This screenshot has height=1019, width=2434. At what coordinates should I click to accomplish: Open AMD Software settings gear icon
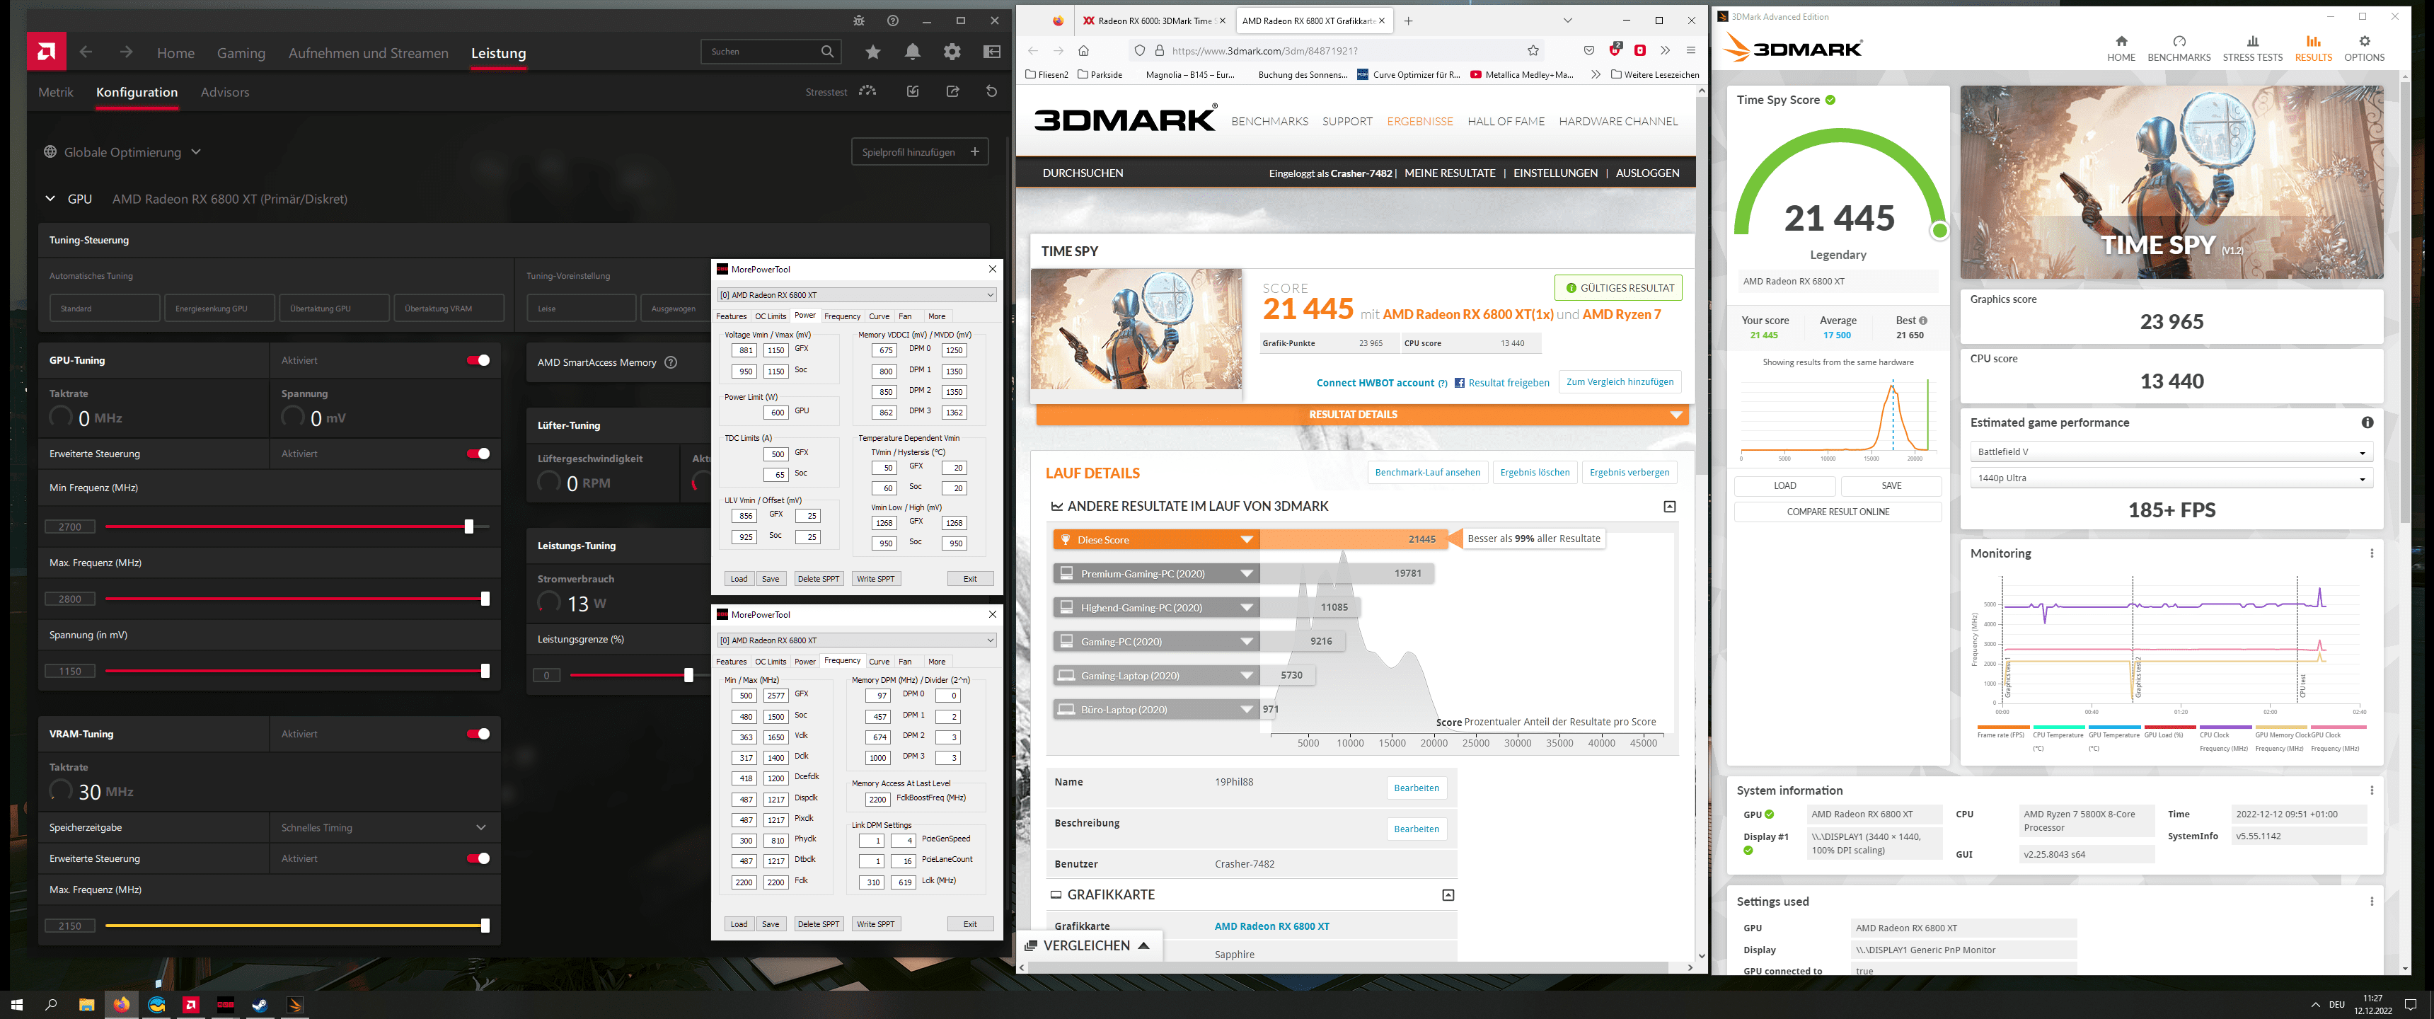tap(952, 52)
